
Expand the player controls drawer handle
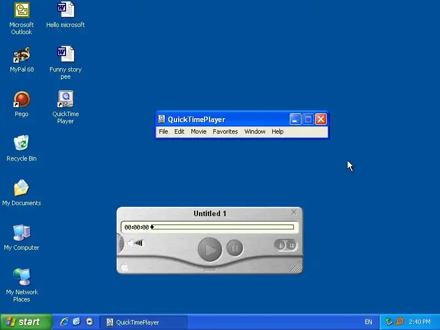tap(210, 269)
